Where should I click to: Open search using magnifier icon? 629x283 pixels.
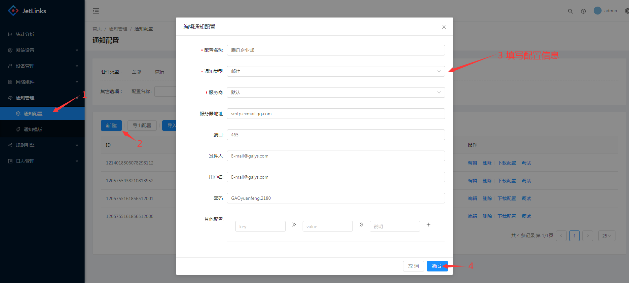click(x=570, y=11)
